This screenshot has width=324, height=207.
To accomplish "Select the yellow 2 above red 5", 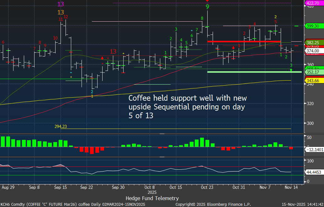I will click(x=275, y=17).
